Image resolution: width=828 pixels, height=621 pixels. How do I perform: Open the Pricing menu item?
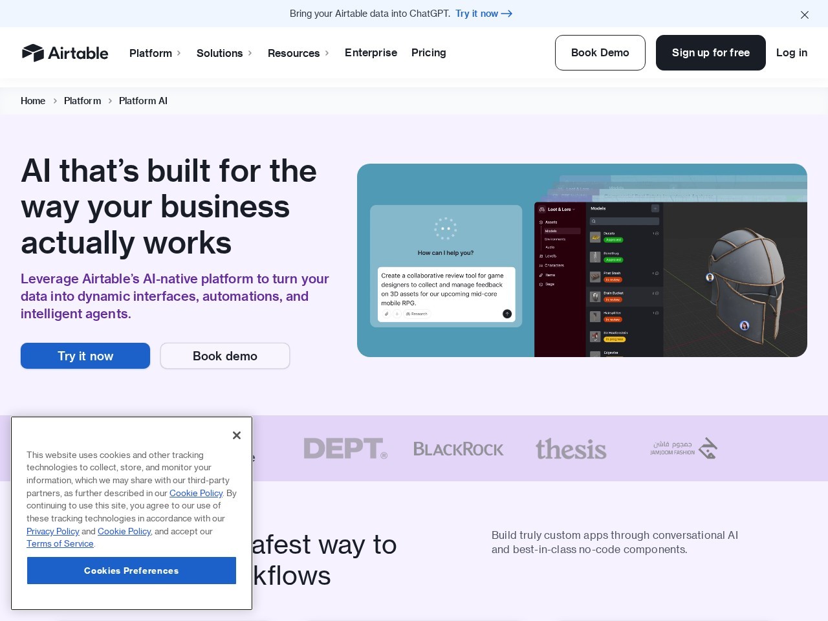(428, 53)
